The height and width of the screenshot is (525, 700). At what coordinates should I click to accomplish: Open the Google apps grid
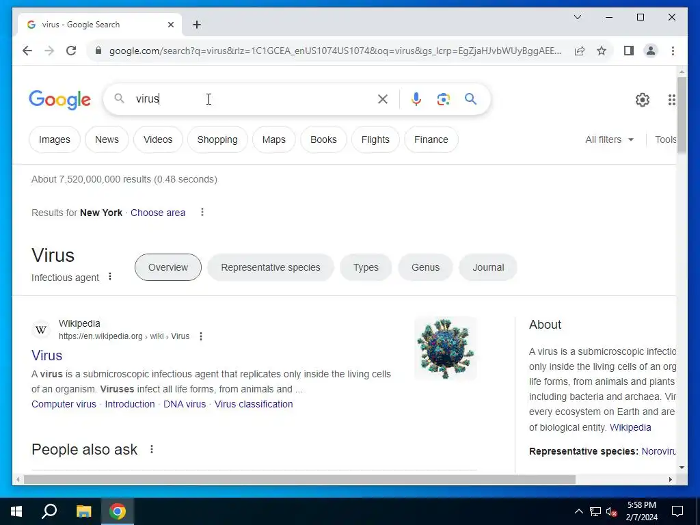(x=671, y=100)
